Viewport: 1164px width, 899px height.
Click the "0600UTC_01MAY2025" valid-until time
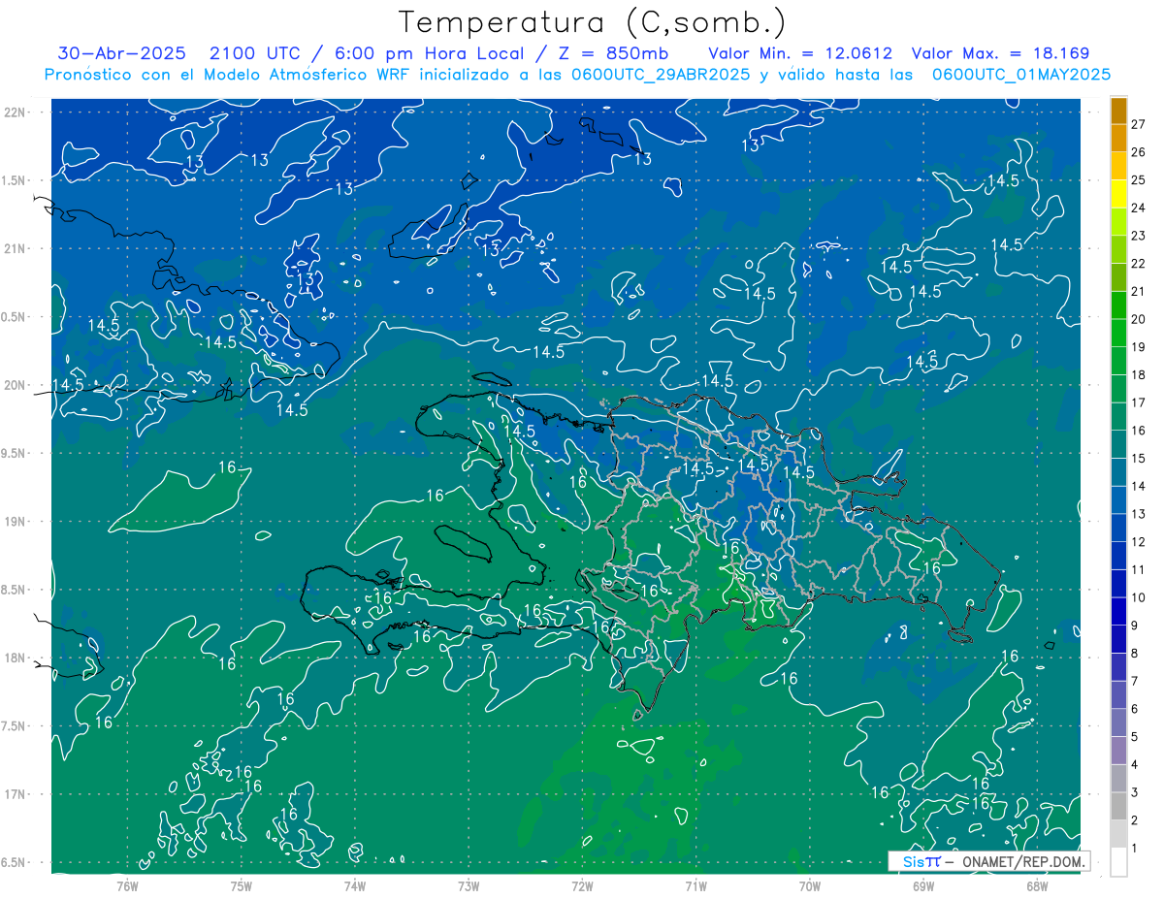(x=1021, y=75)
